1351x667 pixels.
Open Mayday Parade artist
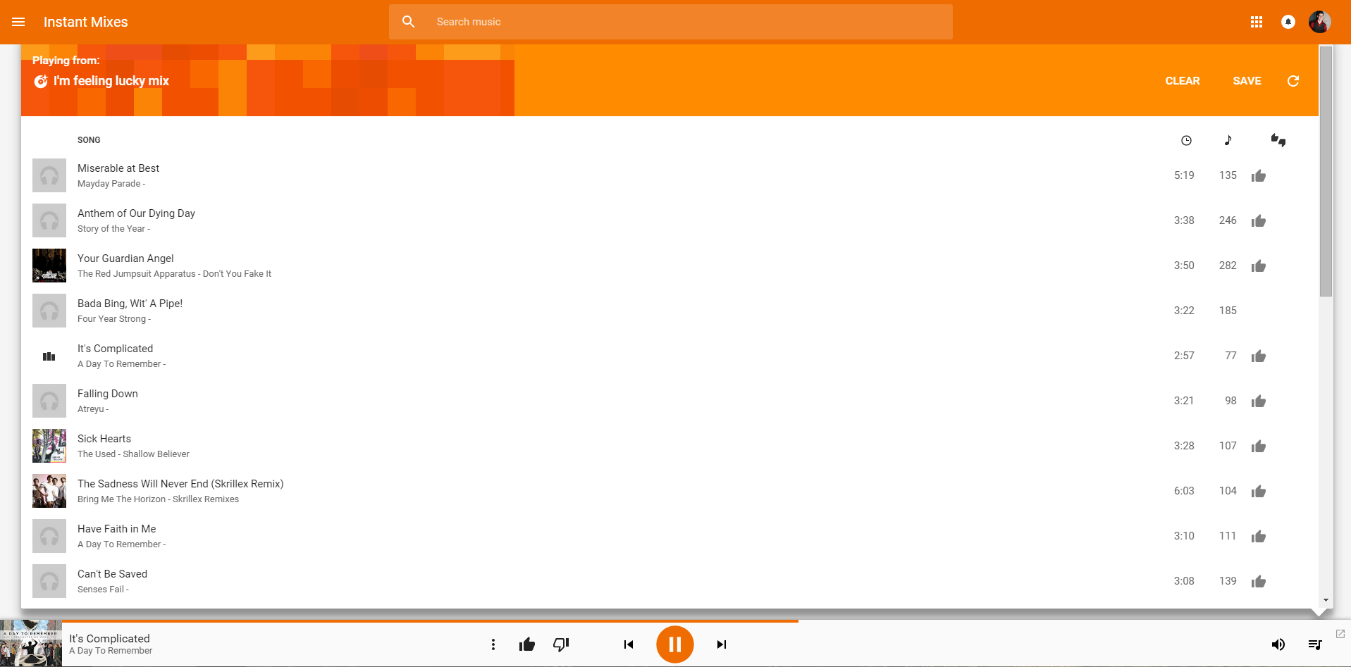click(x=109, y=184)
